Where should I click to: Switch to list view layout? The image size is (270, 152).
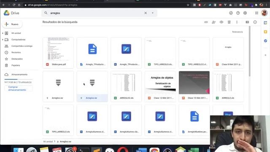(247, 22)
